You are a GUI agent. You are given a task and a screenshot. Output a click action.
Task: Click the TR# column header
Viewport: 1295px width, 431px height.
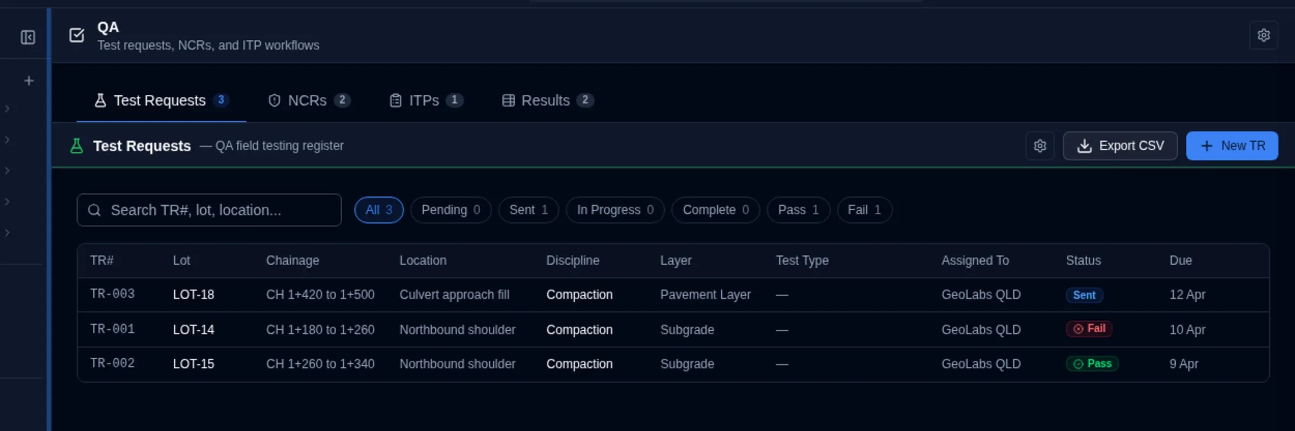click(102, 261)
